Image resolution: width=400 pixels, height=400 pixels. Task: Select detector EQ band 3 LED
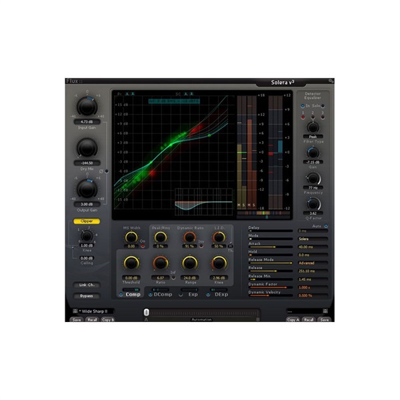(323, 117)
